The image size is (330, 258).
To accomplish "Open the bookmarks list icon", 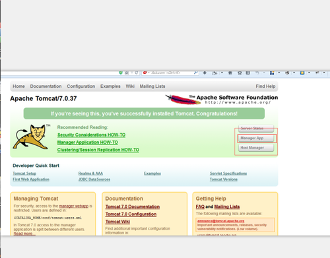I will [247, 73].
